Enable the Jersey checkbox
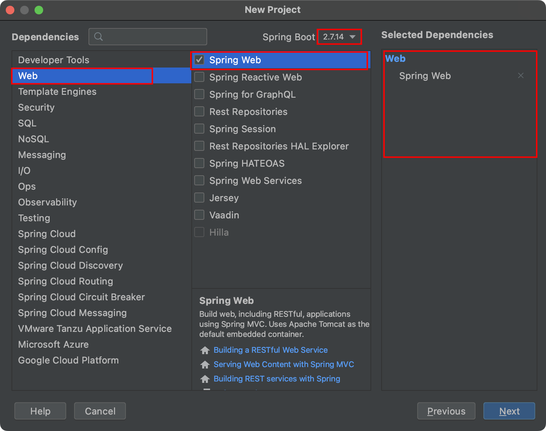The width and height of the screenshot is (546, 431). pyautogui.click(x=199, y=198)
